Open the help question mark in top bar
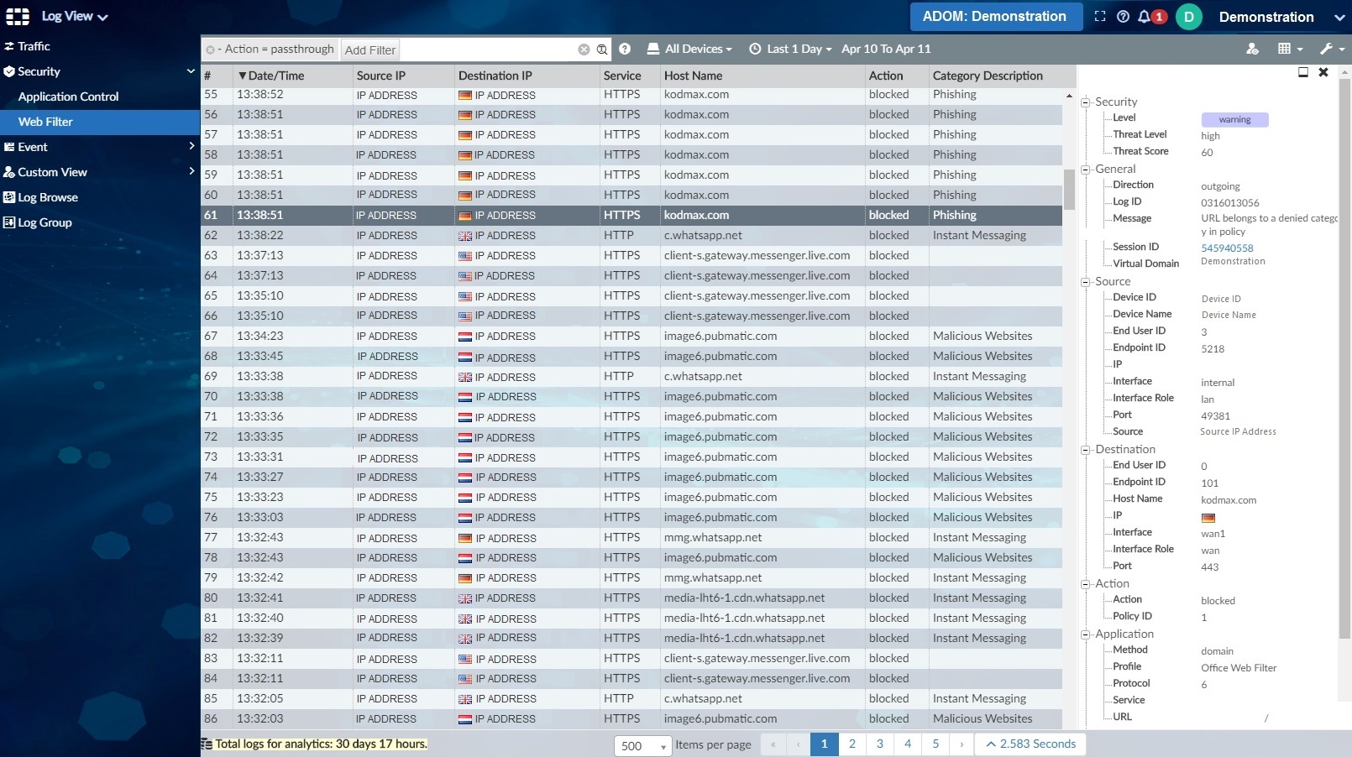This screenshot has height=757, width=1352. [1123, 17]
